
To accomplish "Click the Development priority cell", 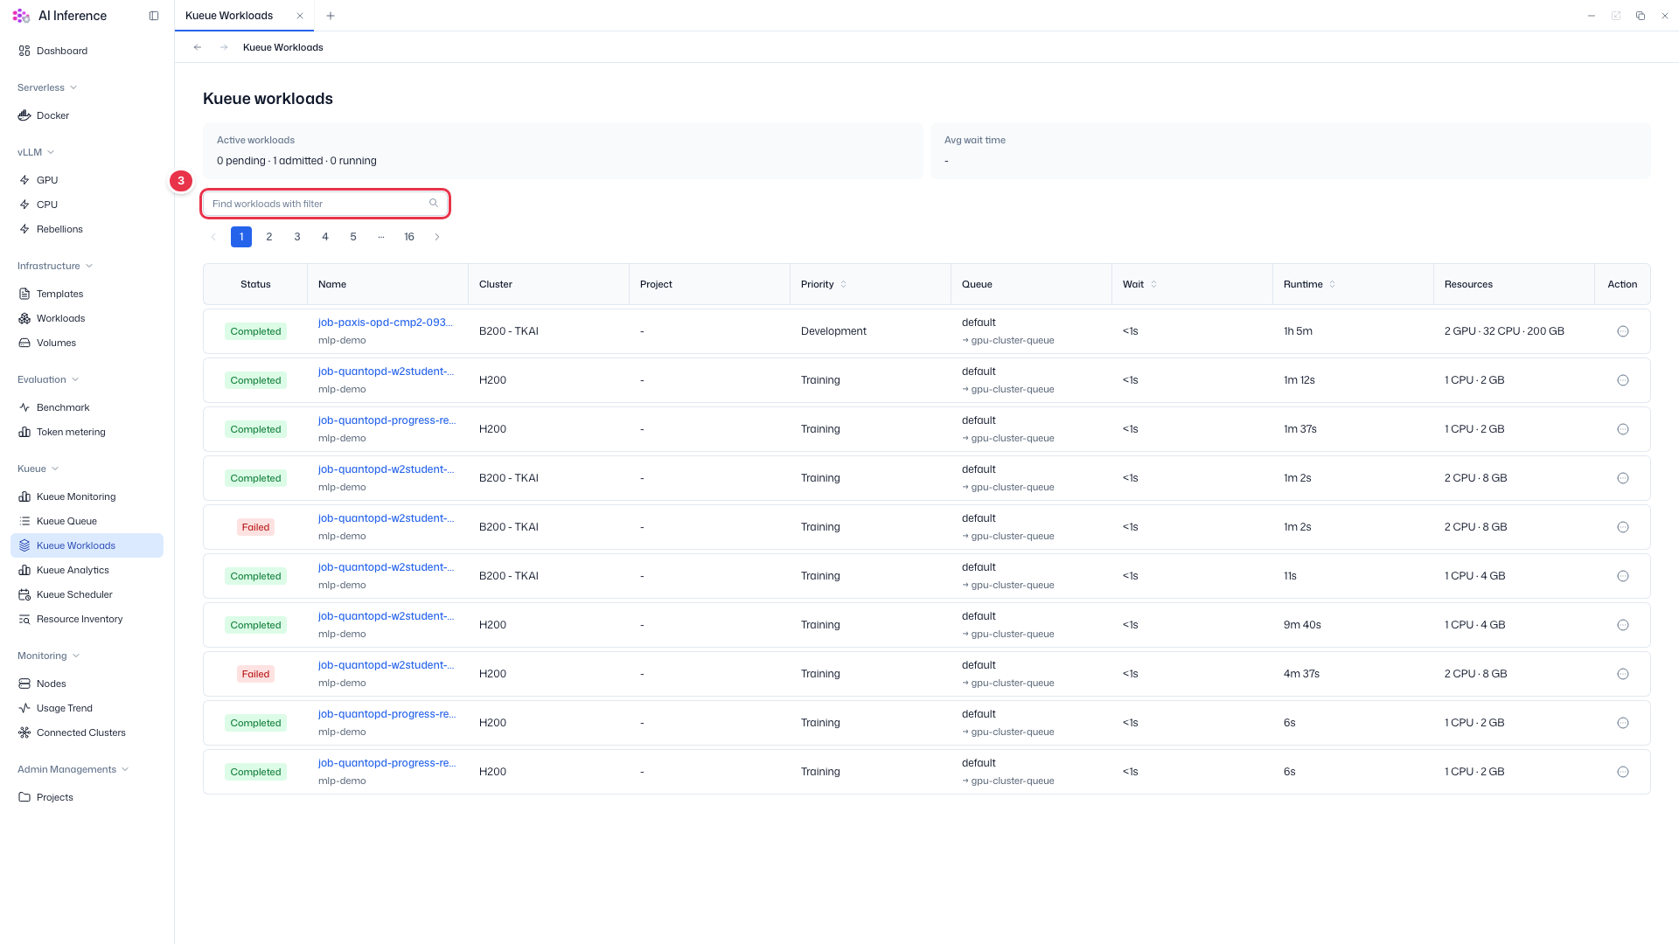I will 833,331.
